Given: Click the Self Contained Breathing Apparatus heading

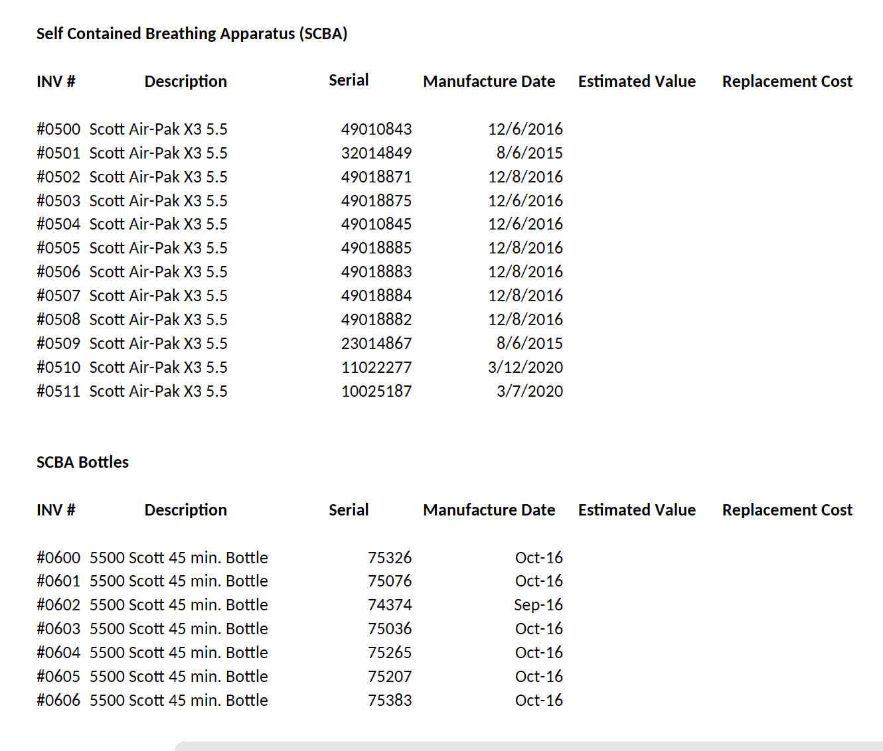Looking at the screenshot, I should 192,34.
